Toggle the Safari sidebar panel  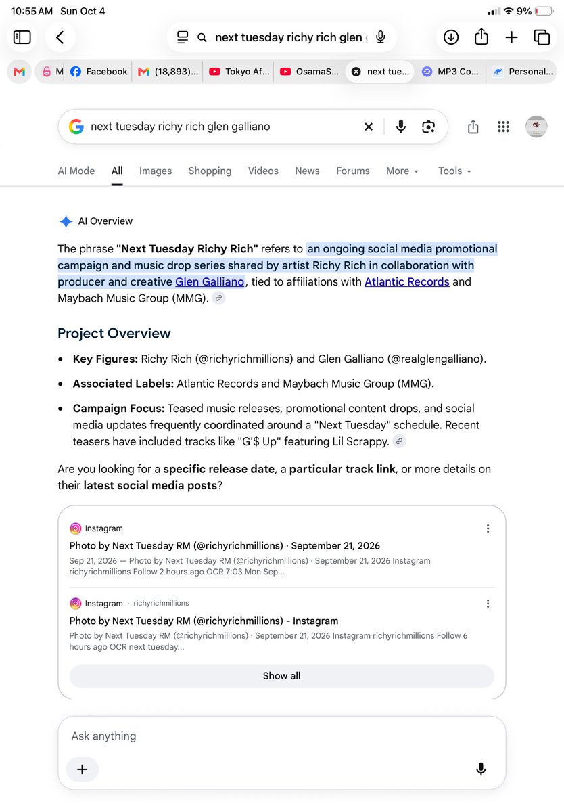click(22, 37)
